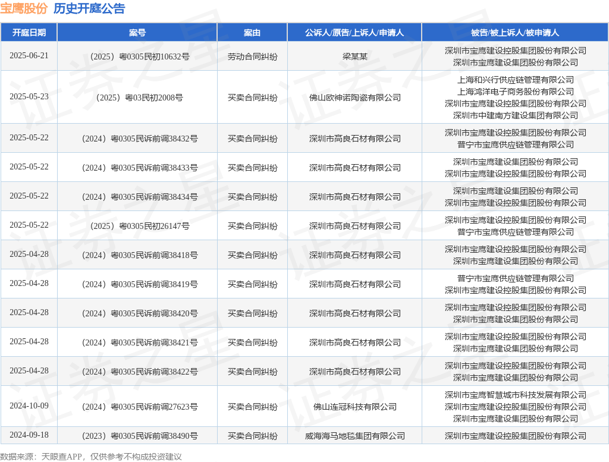Image resolution: width=609 pixels, height=462 pixels.
Task: Click 深圳市高良石材有限公司 in the 38433号 row
Action: pos(355,168)
